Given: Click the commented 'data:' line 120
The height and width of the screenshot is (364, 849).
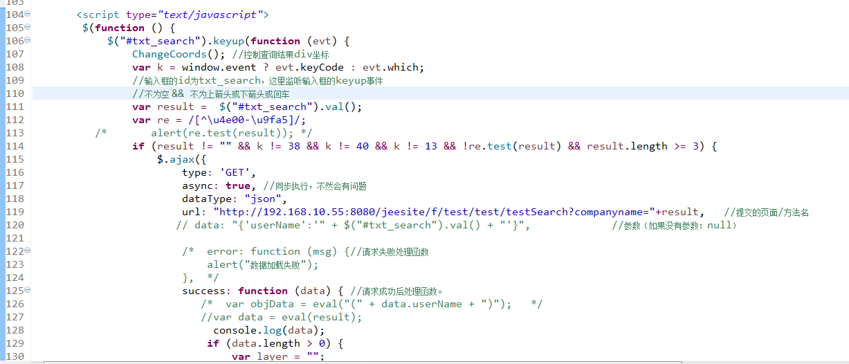Looking at the screenshot, I should point(353,225).
